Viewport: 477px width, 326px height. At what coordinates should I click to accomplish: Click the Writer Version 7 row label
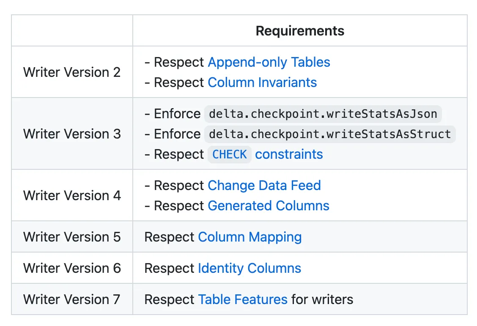[x=72, y=299]
